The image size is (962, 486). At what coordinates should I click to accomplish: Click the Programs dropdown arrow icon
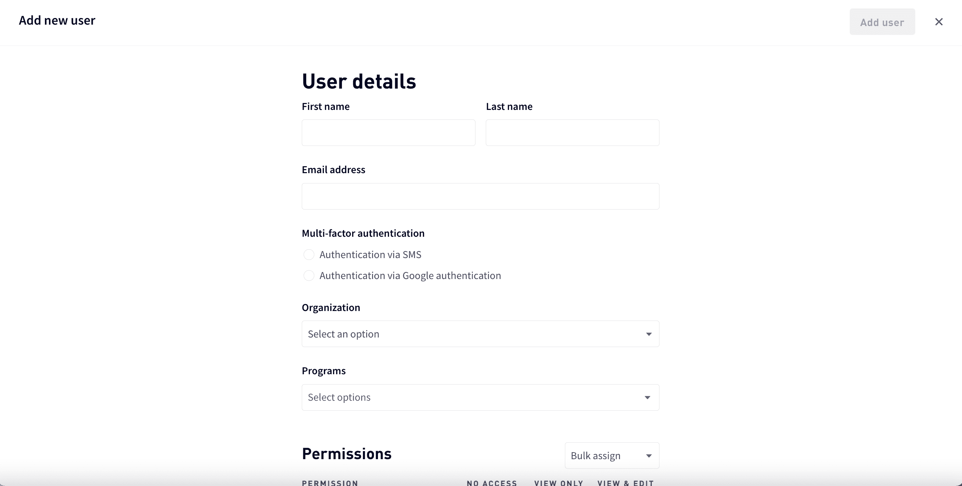(x=647, y=398)
